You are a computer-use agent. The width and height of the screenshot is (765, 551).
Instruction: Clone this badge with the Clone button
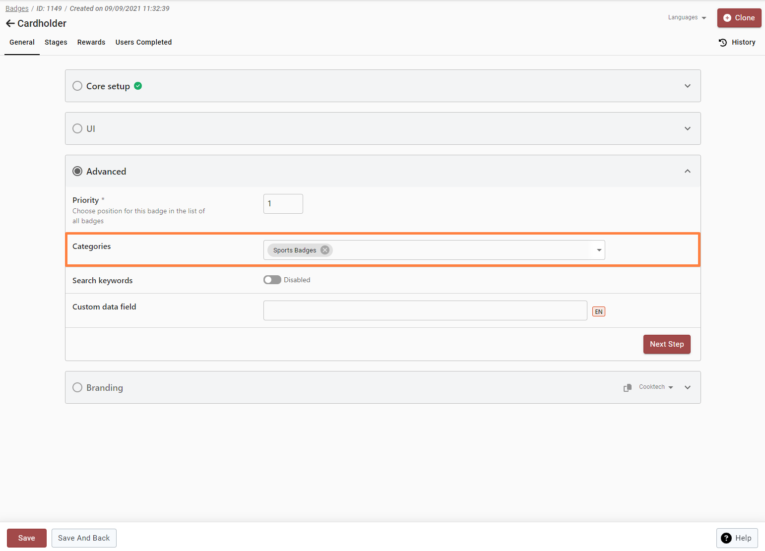[739, 18]
